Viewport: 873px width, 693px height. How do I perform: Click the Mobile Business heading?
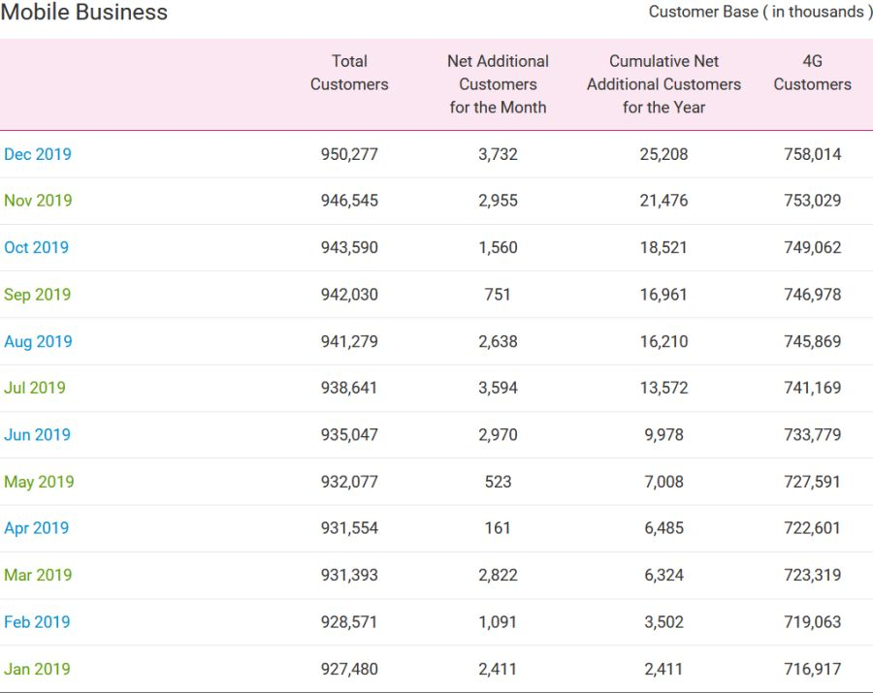point(84,13)
